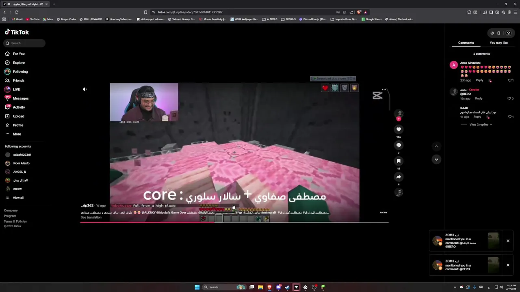Click View all following accounts
Screen dimensions: 520x292
15,198
